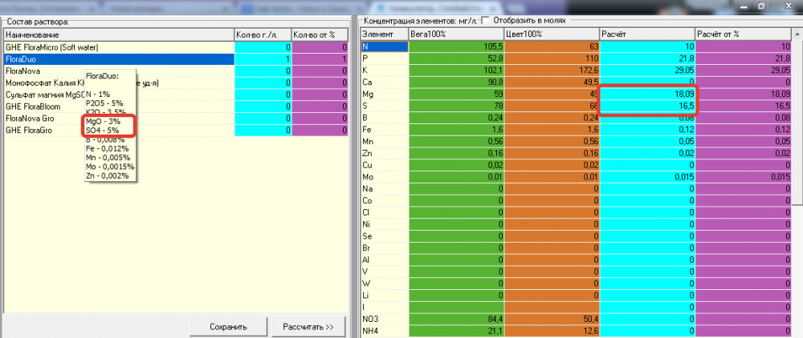
Task: Click the Сохранить button
Action: (228, 327)
